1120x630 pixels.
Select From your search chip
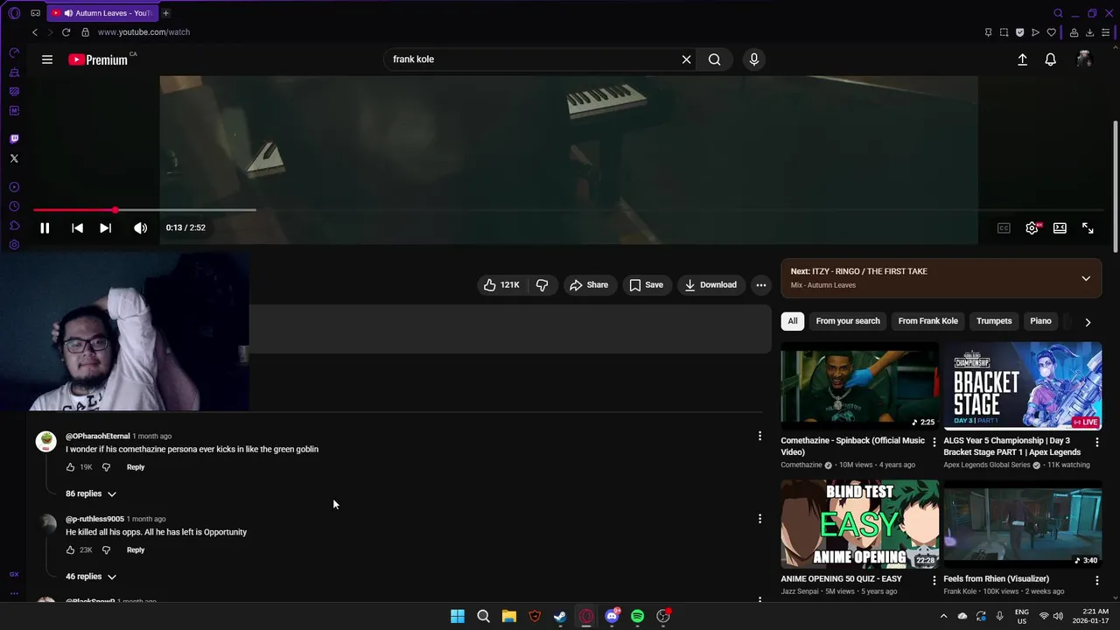[x=848, y=321]
